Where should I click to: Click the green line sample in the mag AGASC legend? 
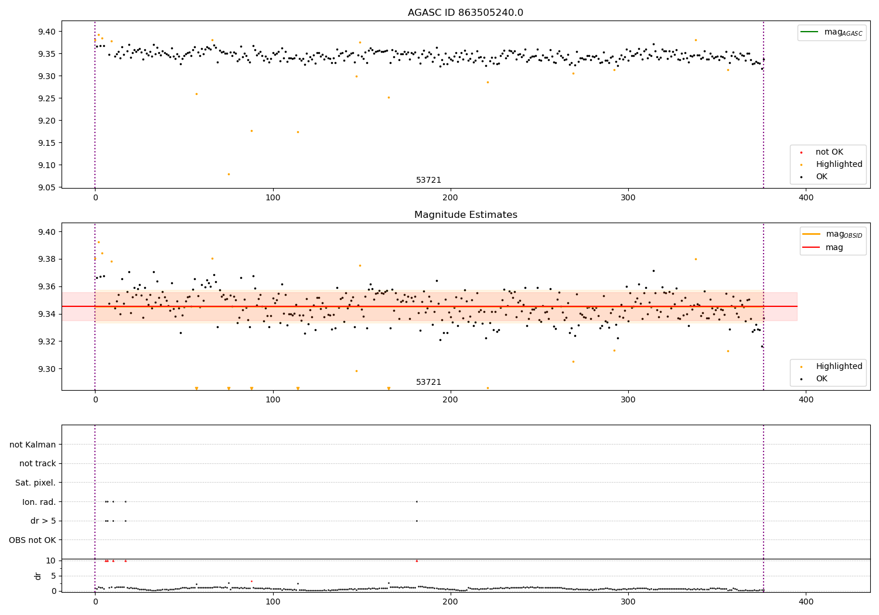click(x=810, y=32)
